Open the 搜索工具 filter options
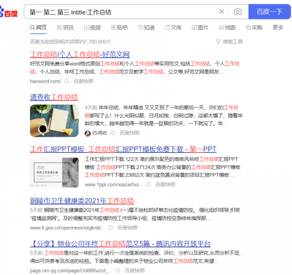Image resolution: width=292 pixels, height=275 pixels. click(229, 42)
